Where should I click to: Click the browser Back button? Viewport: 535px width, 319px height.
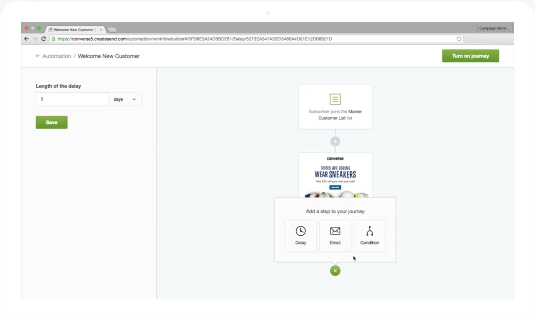tap(26, 39)
